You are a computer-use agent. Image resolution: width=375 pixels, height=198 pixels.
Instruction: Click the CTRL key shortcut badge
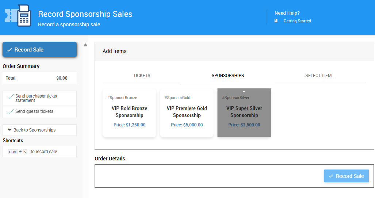point(13,152)
